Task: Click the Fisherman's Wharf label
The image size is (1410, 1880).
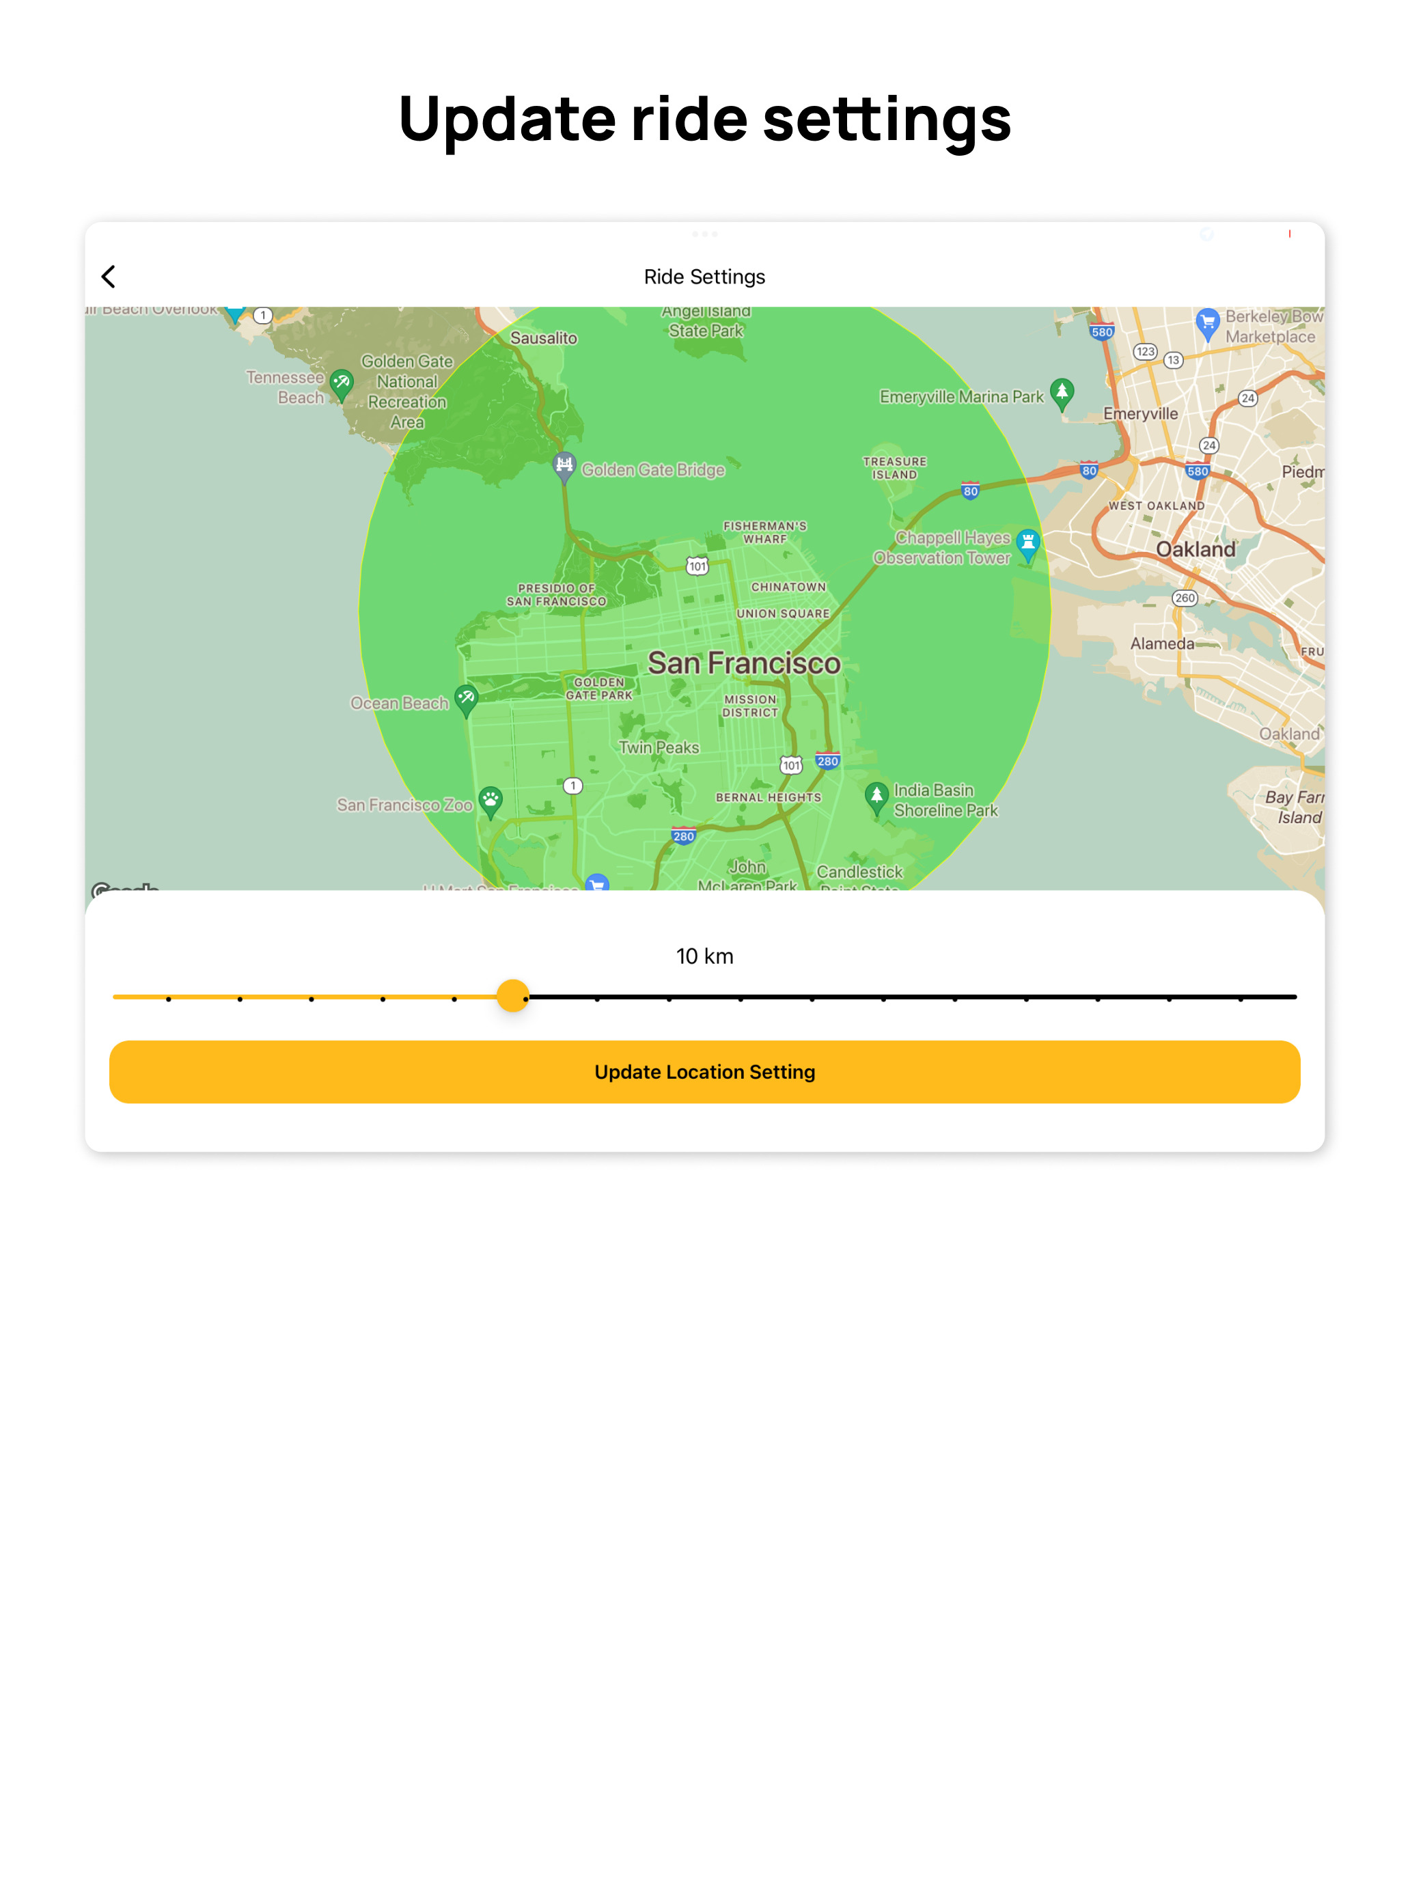Action: (x=765, y=532)
